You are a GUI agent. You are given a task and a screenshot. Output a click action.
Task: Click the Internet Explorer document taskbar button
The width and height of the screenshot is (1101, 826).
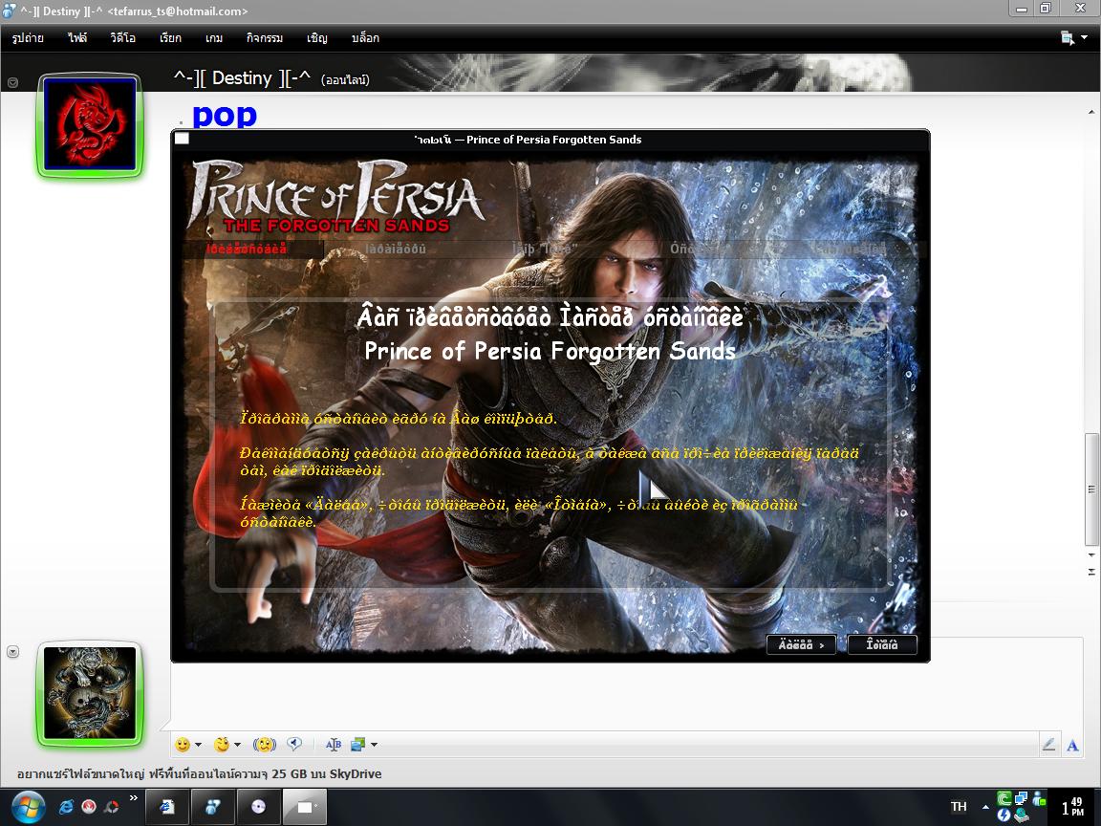coord(167,807)
